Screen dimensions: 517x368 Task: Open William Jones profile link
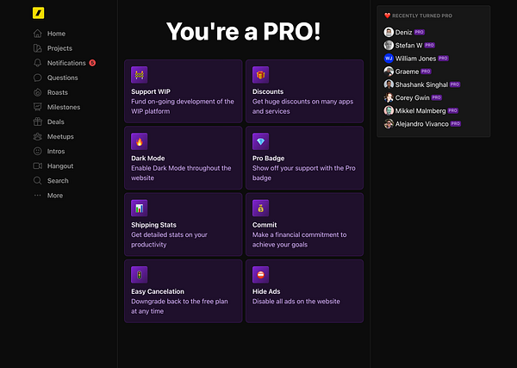[x=415, y=59]
